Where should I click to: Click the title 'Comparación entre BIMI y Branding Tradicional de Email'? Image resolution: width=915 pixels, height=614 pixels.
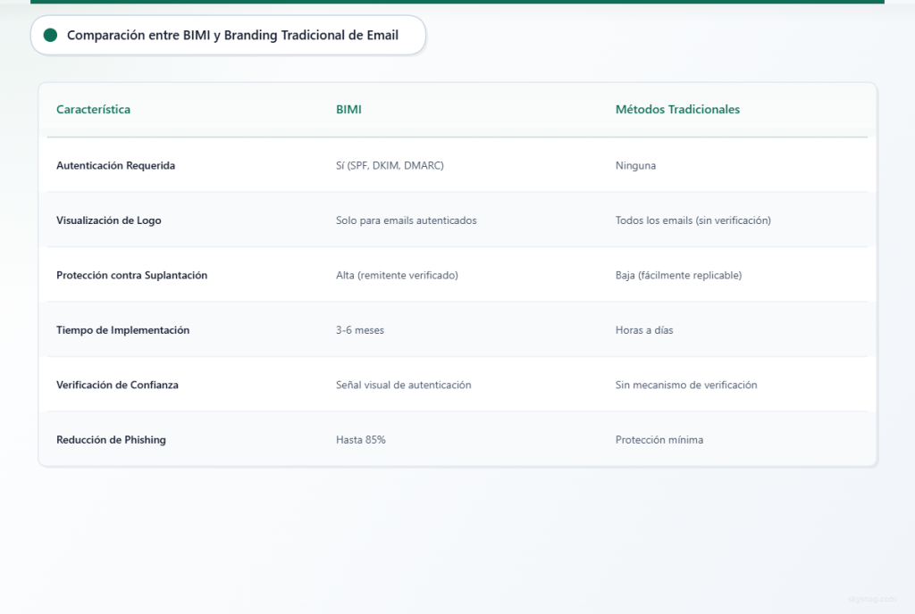point(232,35)
